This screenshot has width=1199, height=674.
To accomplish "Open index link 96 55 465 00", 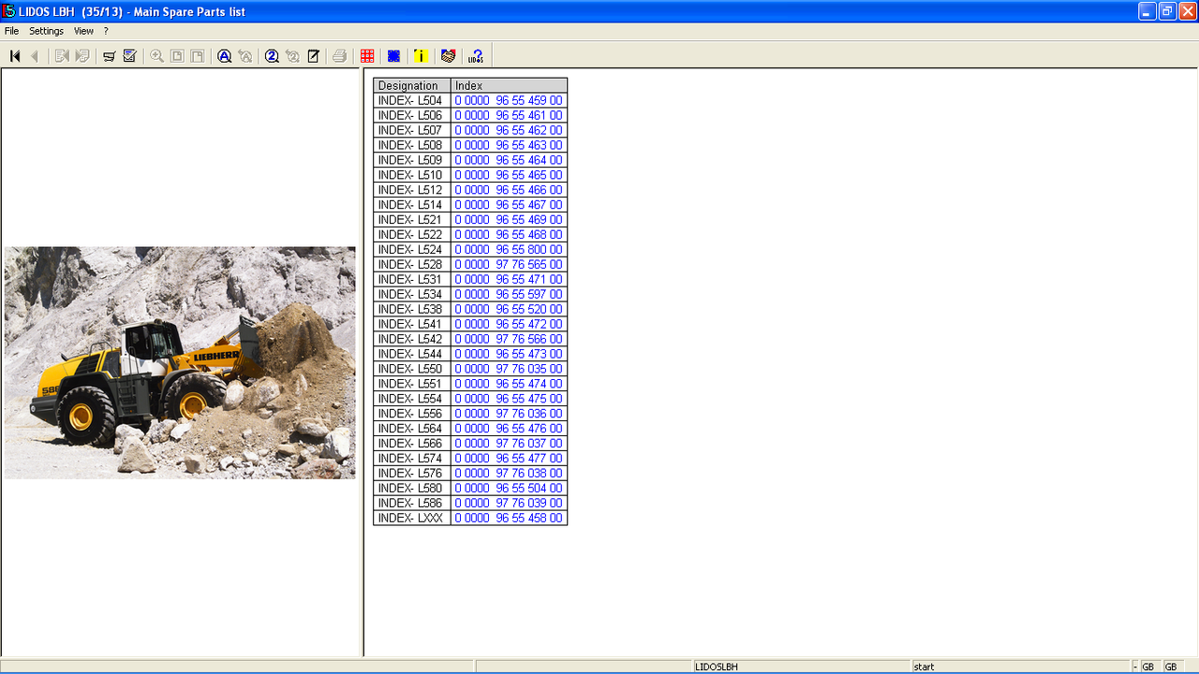I will 509,175.
